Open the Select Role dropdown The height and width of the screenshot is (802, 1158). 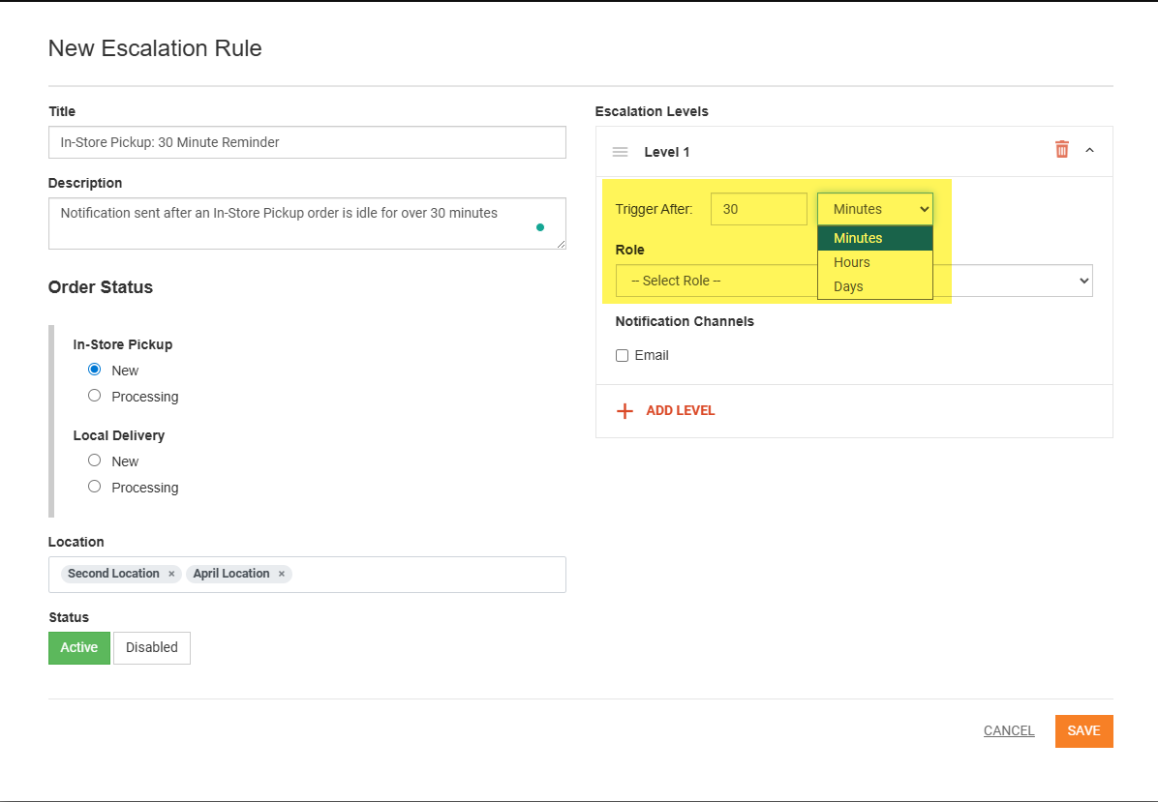pos(854,281)
